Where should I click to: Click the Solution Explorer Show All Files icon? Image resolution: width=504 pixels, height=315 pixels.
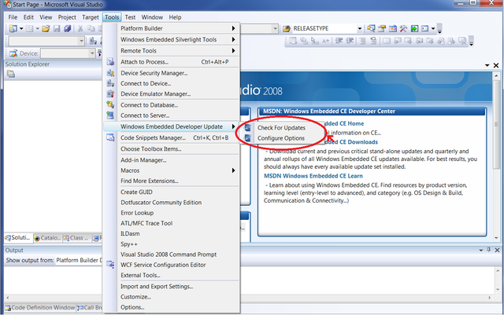point(11,74)
